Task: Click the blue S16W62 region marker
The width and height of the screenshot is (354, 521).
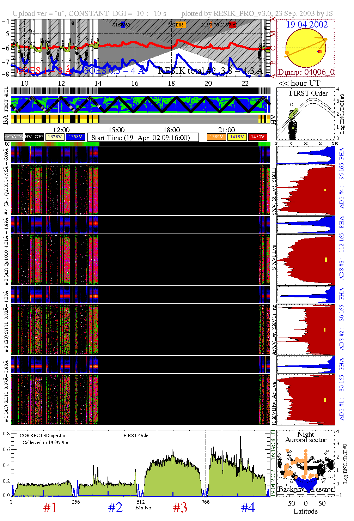Action: [123, 25]
